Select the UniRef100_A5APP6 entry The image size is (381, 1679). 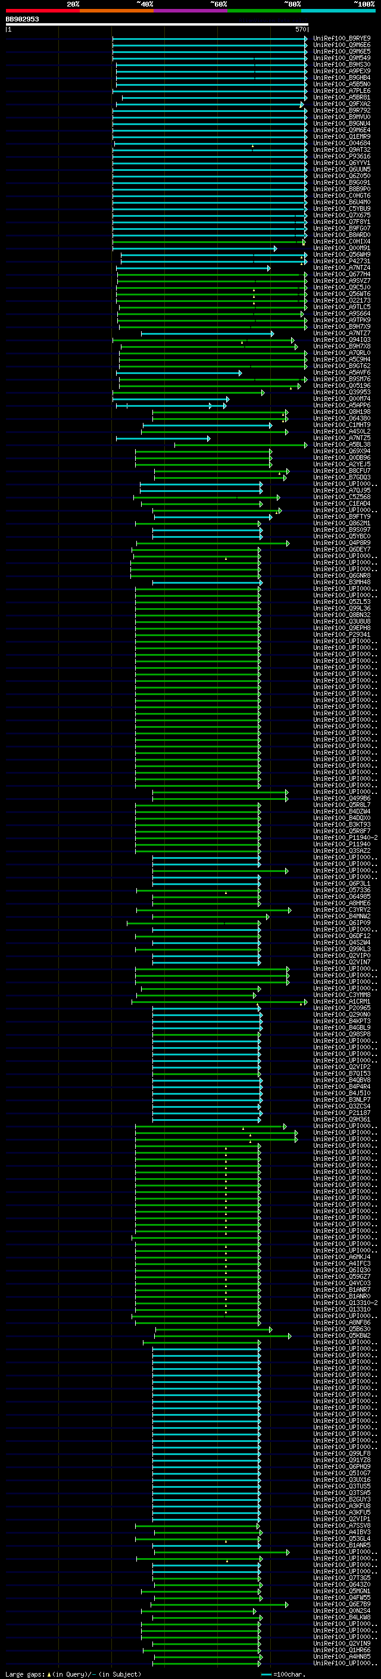(341, 405)
